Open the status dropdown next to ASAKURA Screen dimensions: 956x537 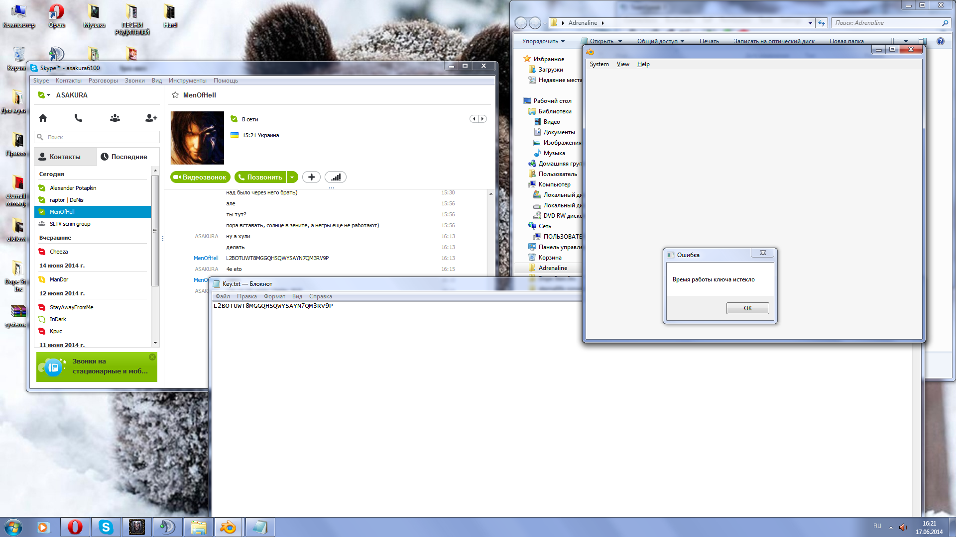[x=48, y=95]
